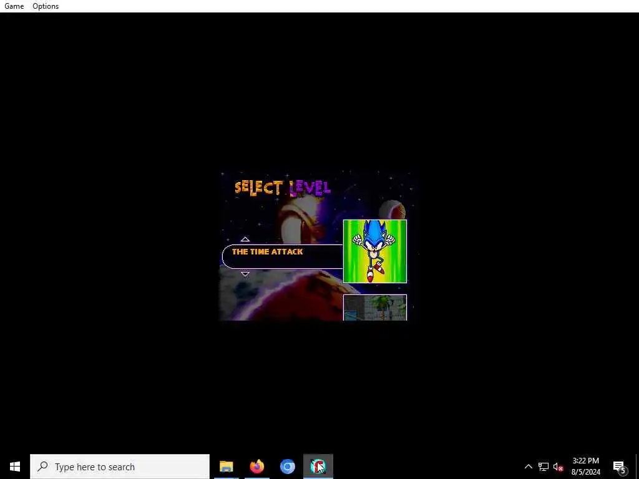Launch Firefox from the taskbar
The height and width of the screenshot is (479, 639).
click(256, 467)
